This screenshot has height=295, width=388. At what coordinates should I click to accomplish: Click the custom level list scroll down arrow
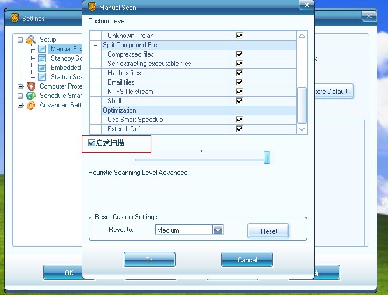coord(302,129)
